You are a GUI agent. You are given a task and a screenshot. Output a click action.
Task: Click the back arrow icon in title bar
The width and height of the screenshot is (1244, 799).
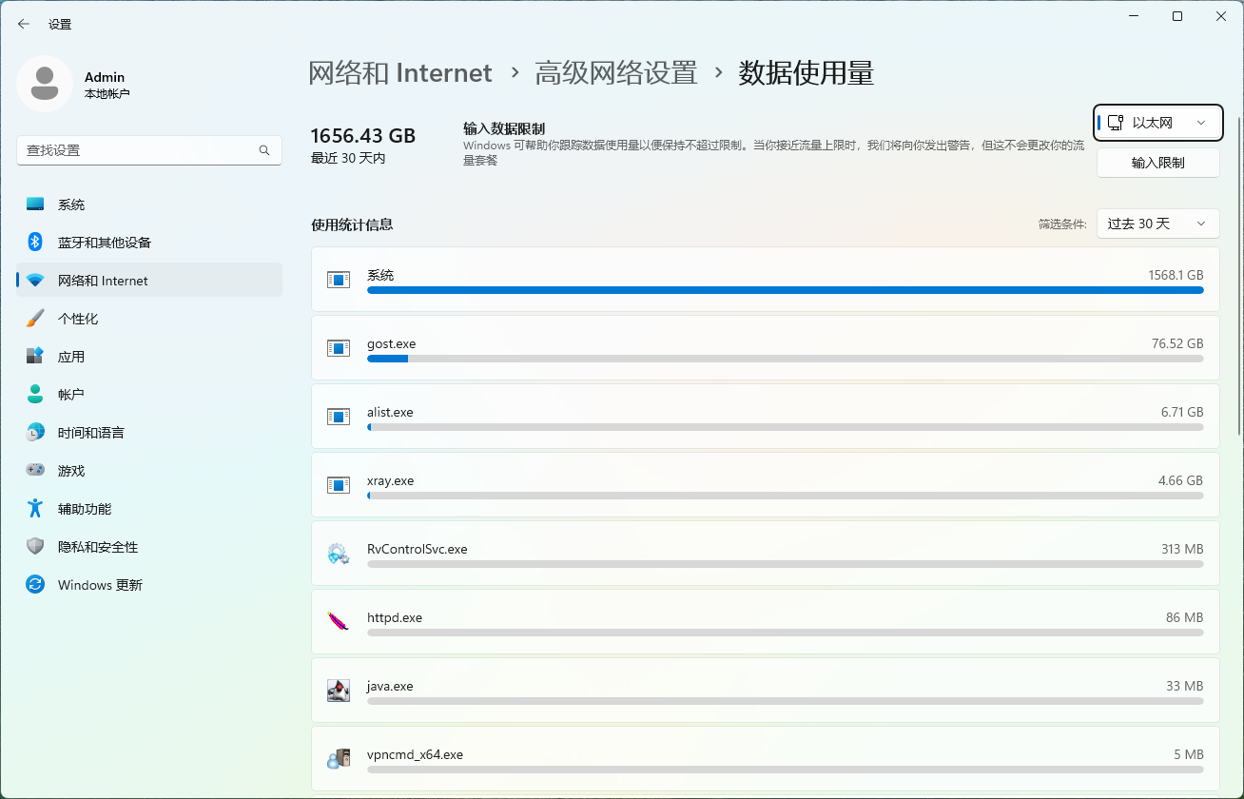[24, 24]
